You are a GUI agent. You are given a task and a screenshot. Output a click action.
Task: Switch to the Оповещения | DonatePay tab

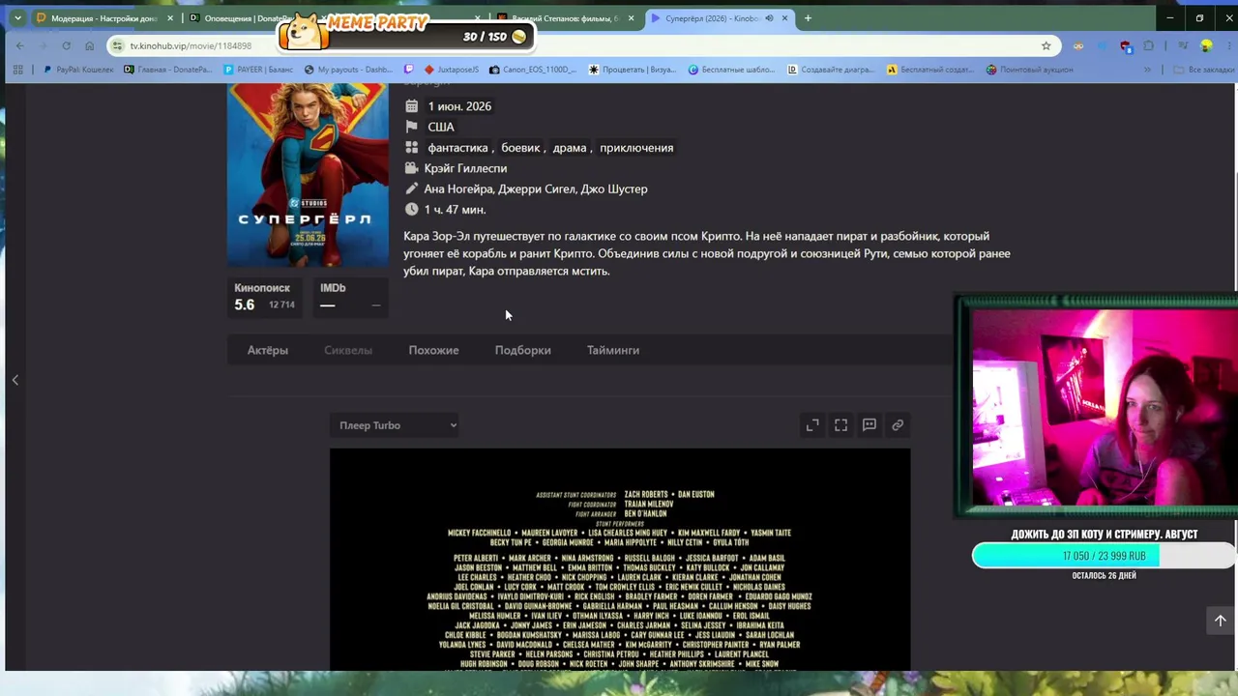click(x=237, y=18)
